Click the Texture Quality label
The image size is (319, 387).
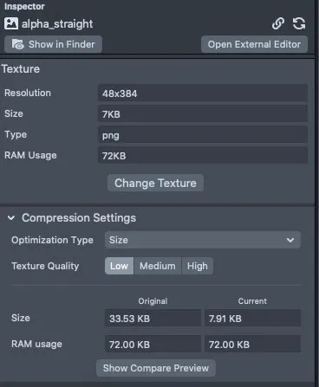click(45, 266)
